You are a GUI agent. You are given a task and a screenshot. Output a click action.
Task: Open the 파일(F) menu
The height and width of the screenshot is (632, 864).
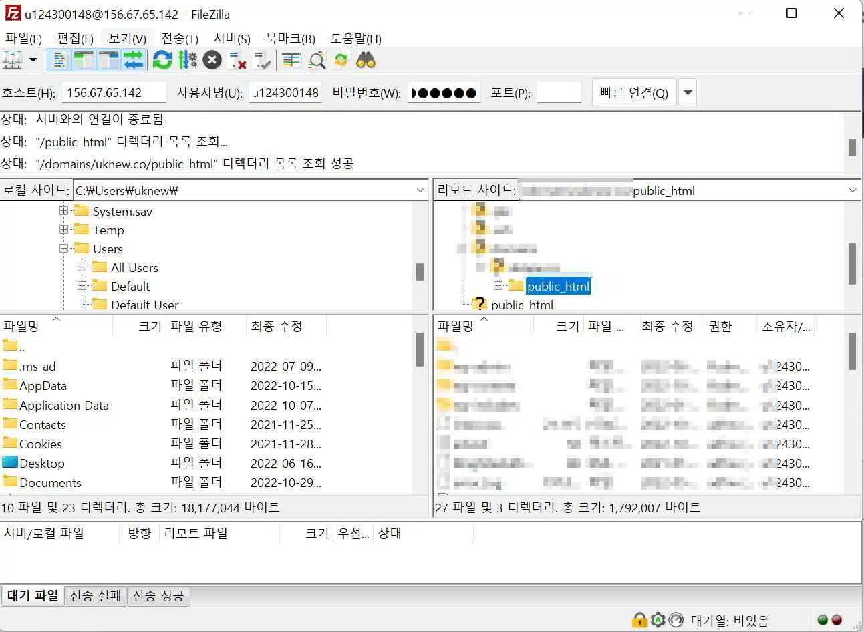[23, 39]
